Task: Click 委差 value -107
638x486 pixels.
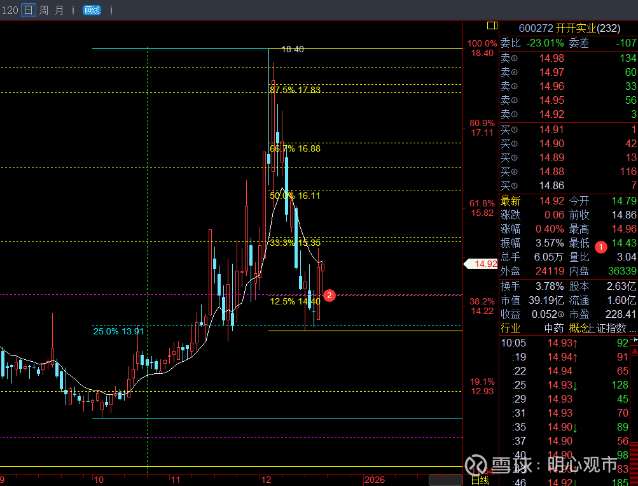Action: (x=626, y=43)
